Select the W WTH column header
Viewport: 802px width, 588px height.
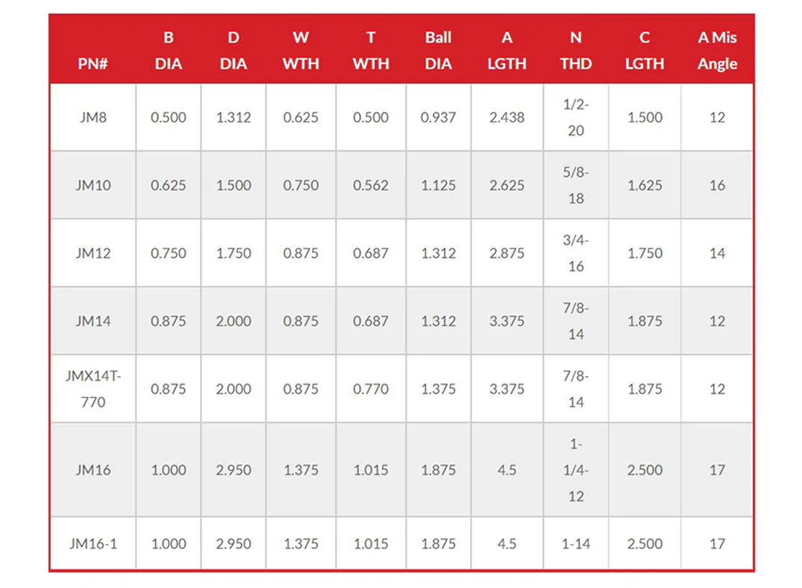(x=301, y=50)
